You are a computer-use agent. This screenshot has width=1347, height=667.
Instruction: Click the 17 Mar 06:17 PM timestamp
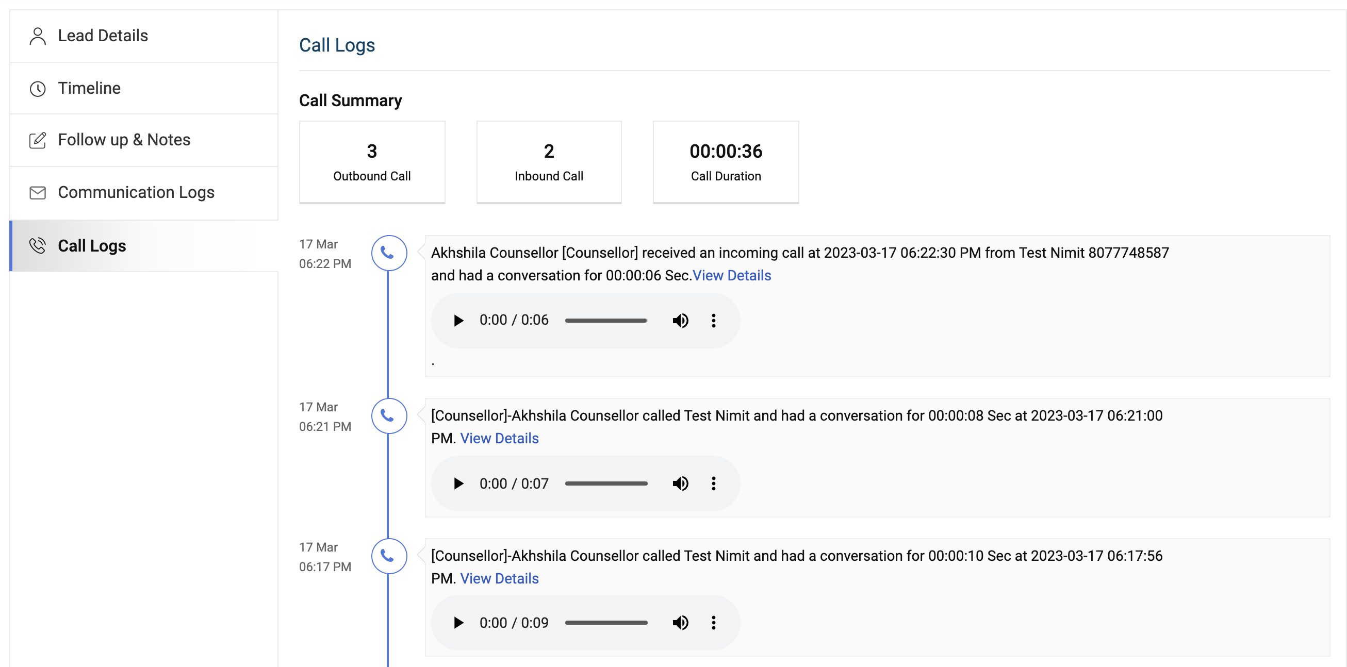[325, 557]
